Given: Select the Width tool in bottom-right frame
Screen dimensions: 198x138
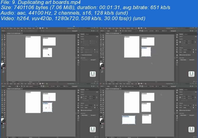Looking at the screenshot, I should point(101,104).
